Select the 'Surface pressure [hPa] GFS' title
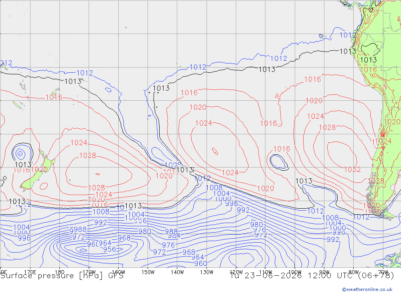401x293 pixels. pos(62,276)
